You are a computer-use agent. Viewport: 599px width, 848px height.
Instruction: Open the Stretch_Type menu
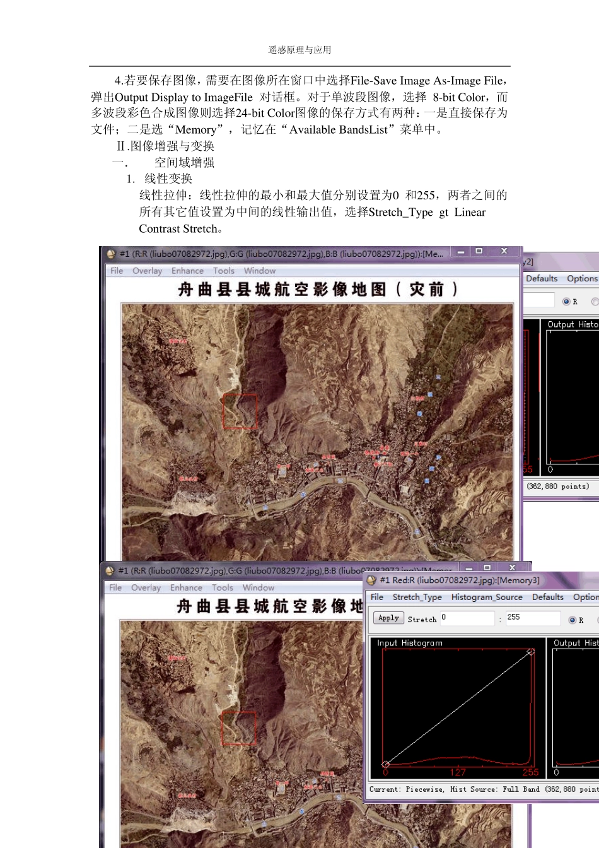[417, 597]
